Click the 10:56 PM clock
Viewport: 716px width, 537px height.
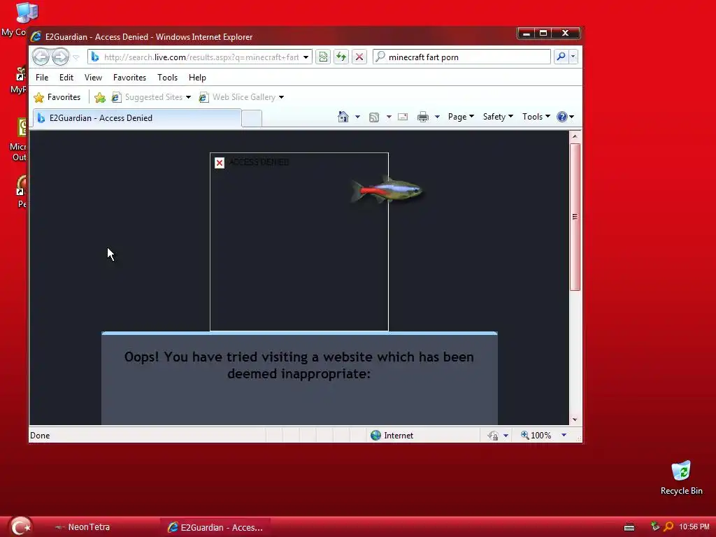tap(694, 527)
